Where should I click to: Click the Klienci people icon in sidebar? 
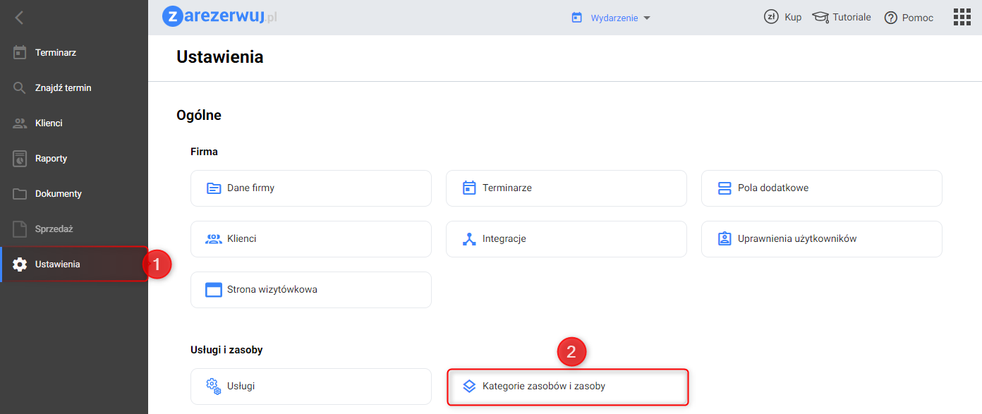tap(20, 123)
